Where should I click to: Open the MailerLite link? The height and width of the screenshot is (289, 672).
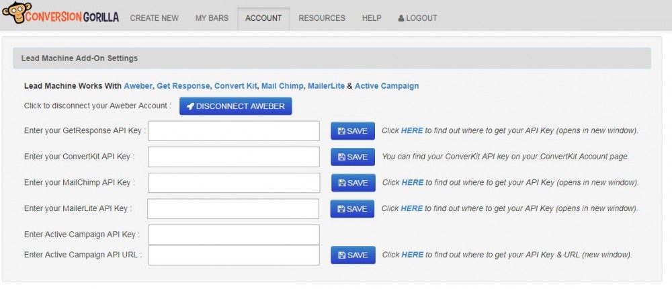326,86
